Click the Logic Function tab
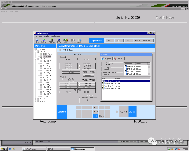Image resolution: width=189 pixels, height=151 pixels. coord(97,41)
